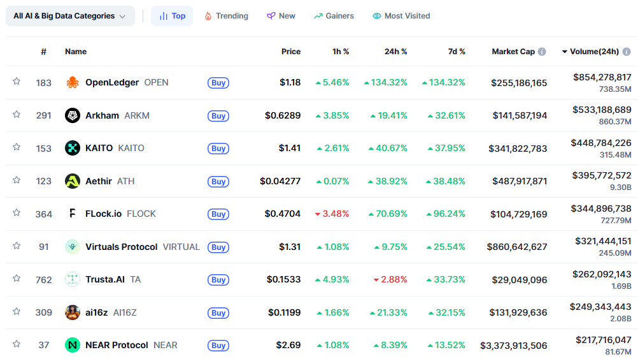Star OpenLedger to add to watchlist

[17, 81]
